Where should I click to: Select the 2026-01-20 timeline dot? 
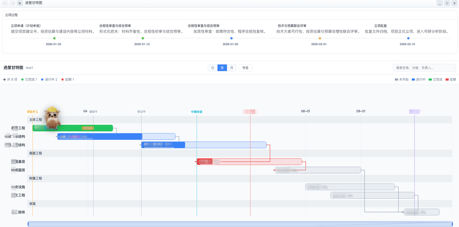tap(231, 38)
